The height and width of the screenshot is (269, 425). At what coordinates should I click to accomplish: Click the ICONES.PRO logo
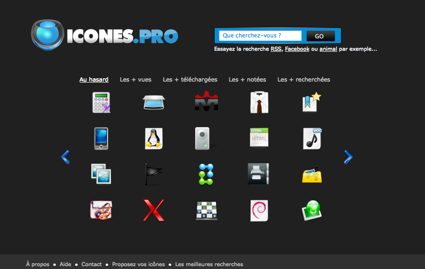point(104,35)
